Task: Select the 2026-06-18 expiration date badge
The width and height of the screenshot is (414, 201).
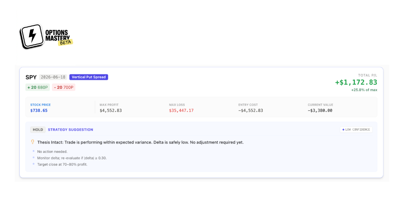Action: pyautogui.click(x=53, y=77)
